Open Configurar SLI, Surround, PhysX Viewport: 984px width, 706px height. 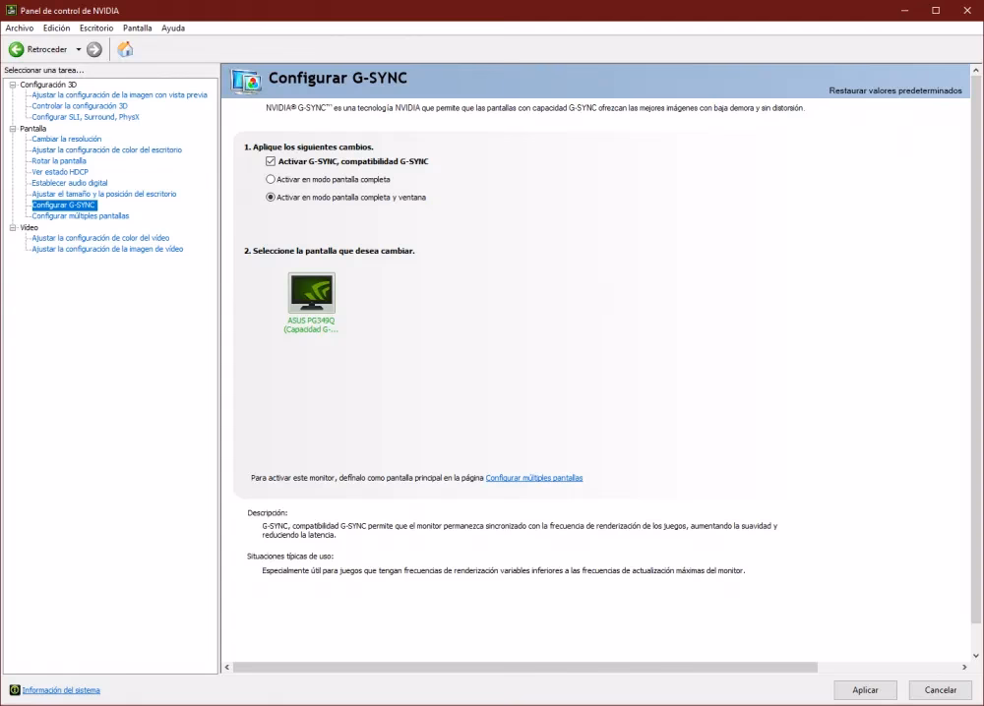(86, 117)
